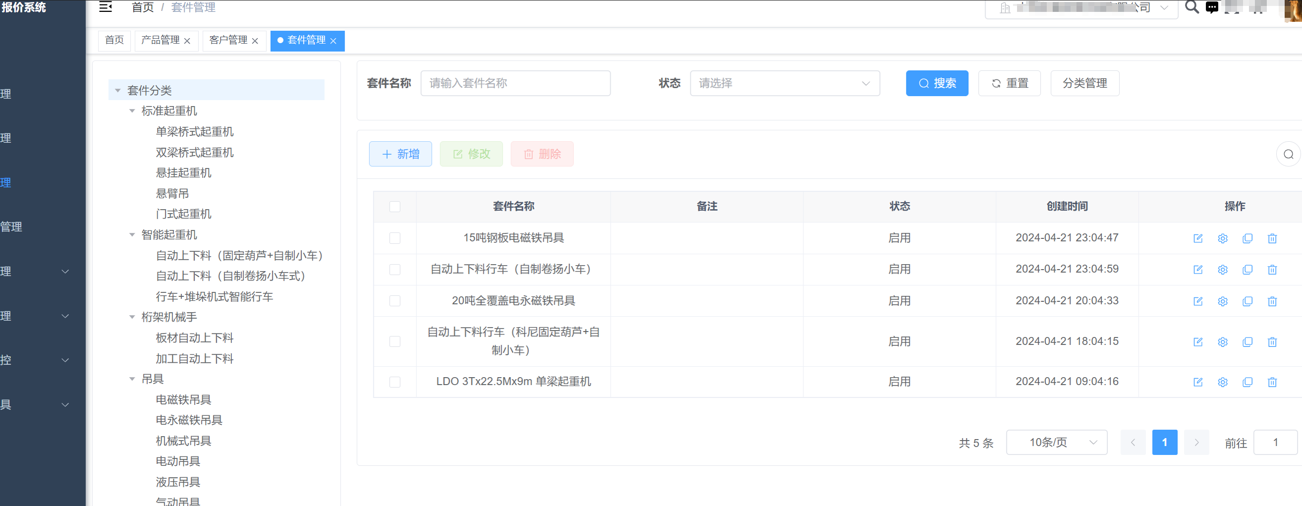Open the message chat bubble icon

(x=1211, y=7)
